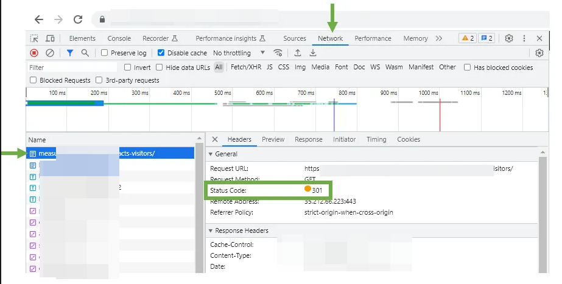Open the Timing tab in request details
The width and height of the screenshot is (562, 284).
tap(376, 139)
